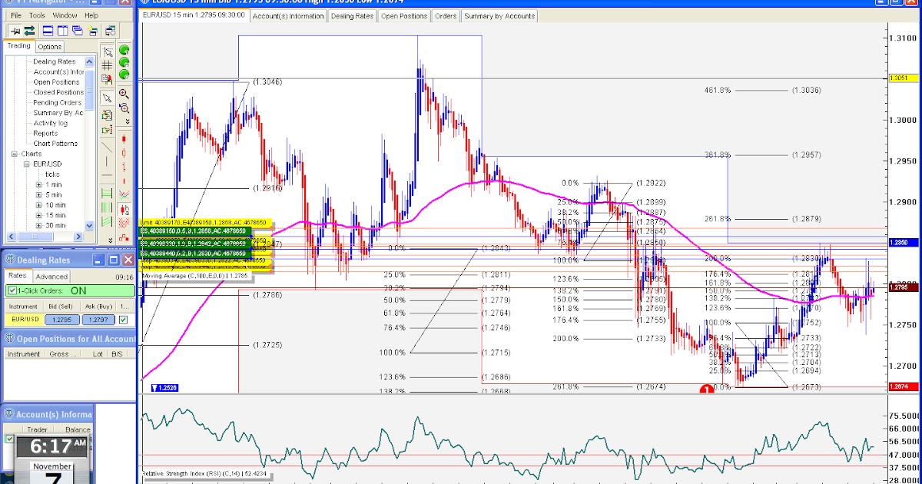Open Reports in the Navigator tree

[45, 133]
